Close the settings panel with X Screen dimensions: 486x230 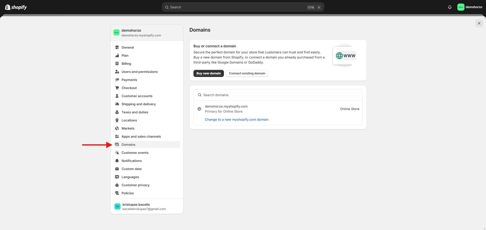click(479, 23)
